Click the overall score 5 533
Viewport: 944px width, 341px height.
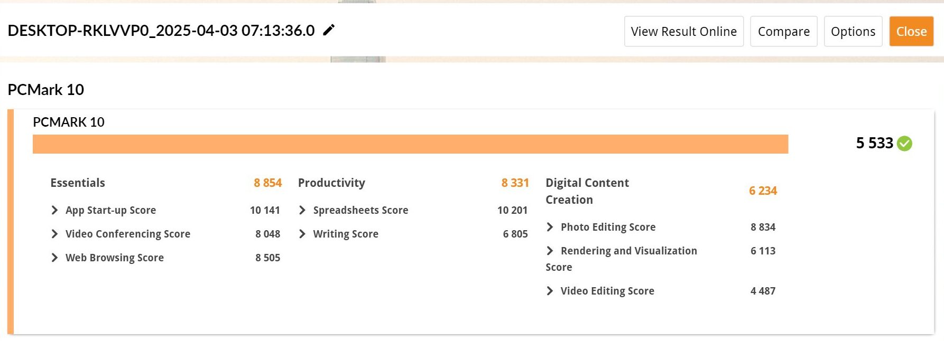(x=875, y=143)
